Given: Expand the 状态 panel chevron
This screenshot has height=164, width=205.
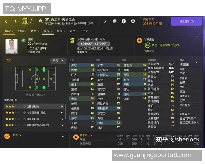Looking at the screenshot, I should [63, 137].
